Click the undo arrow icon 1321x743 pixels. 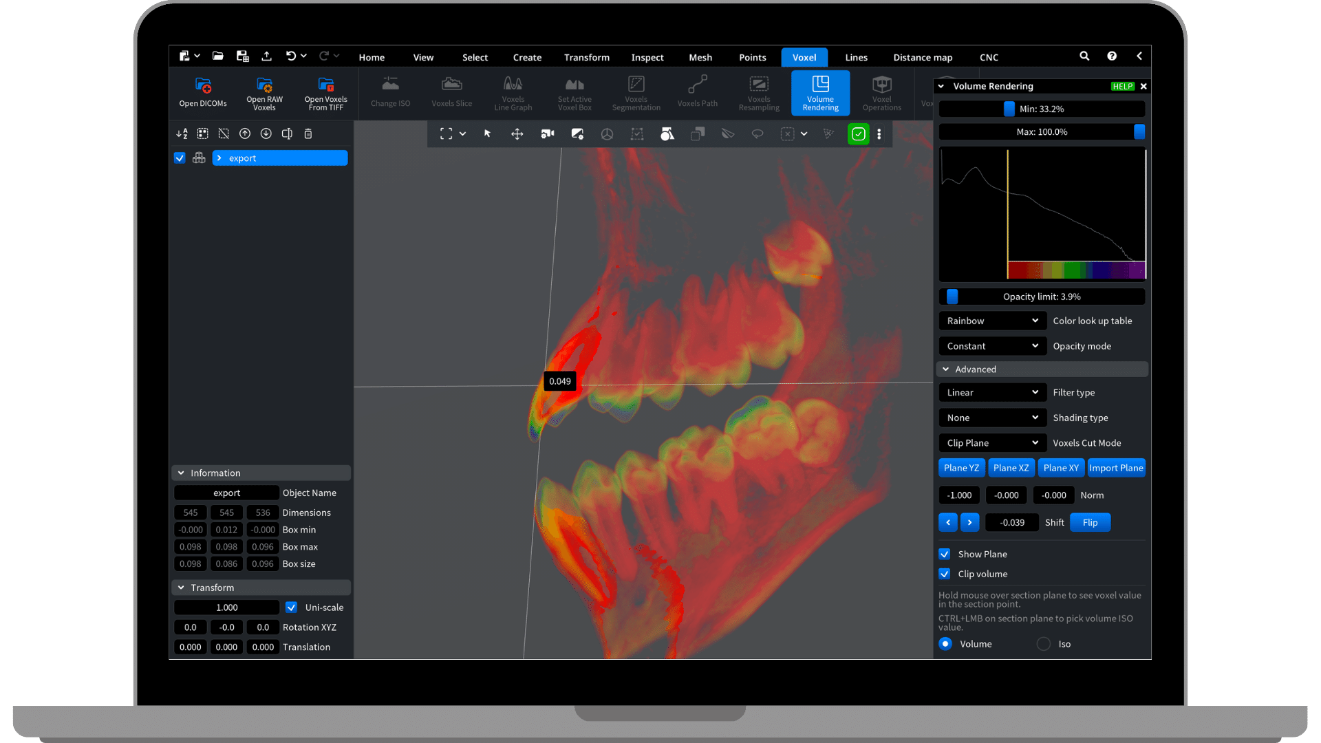tap(291, 56)
